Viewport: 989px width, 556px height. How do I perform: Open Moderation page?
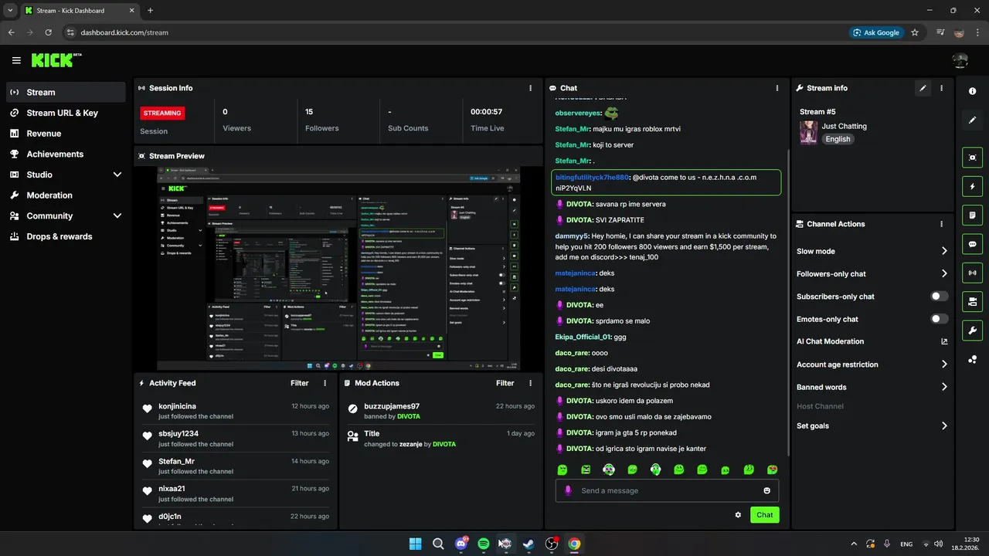(x=66, y=195)
